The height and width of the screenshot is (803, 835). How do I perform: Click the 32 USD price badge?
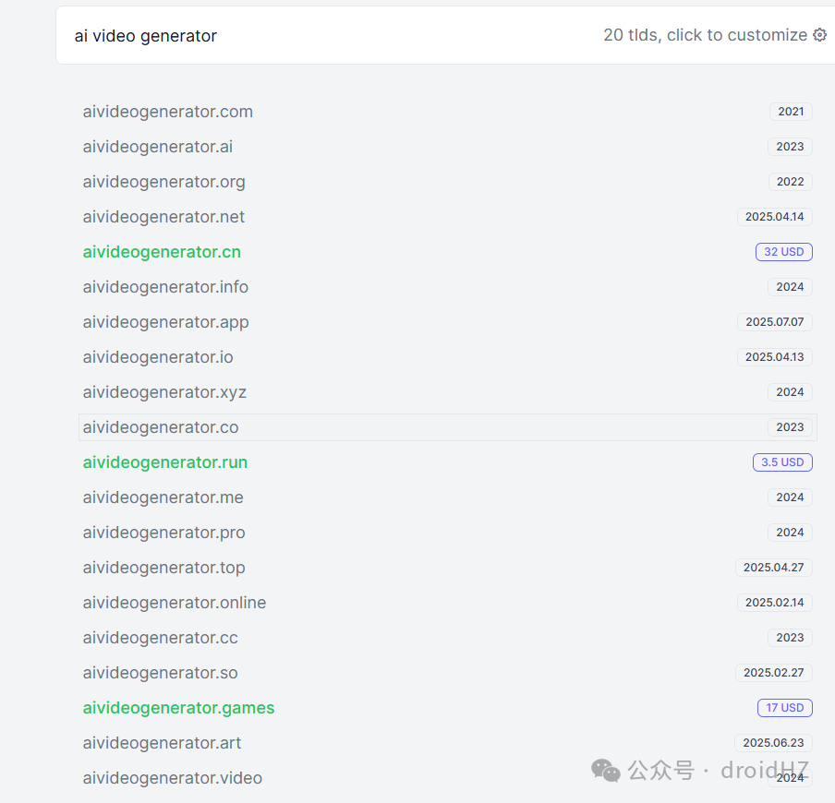pos(784,252)
